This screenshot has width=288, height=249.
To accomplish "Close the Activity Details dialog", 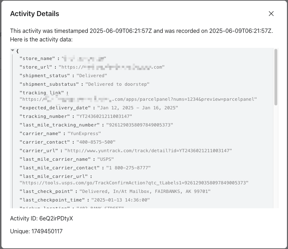I will [x=271, y=14].
